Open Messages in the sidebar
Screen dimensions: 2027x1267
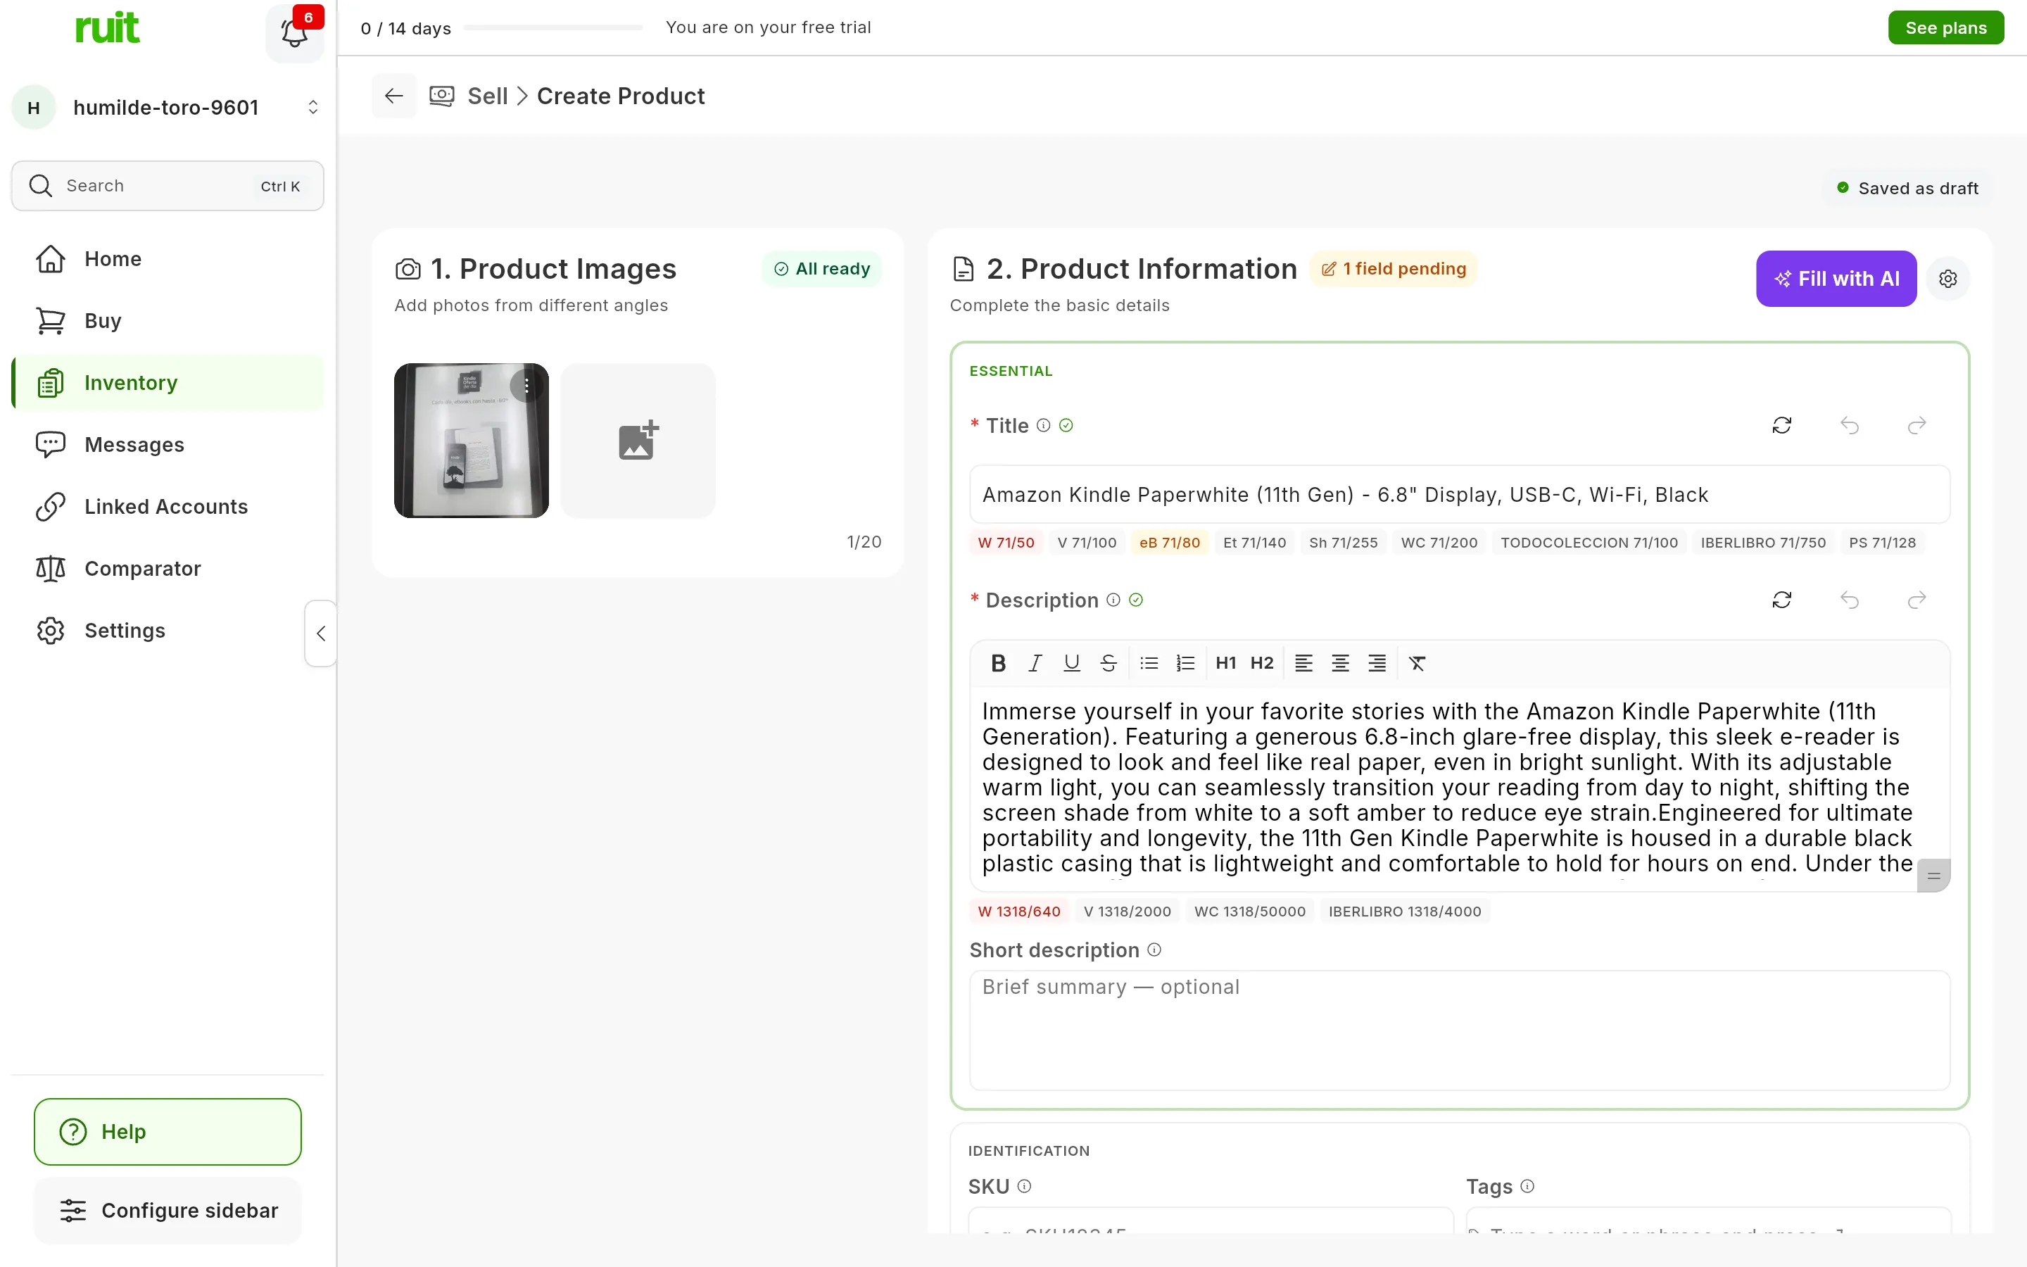click(x=168, y=445)
